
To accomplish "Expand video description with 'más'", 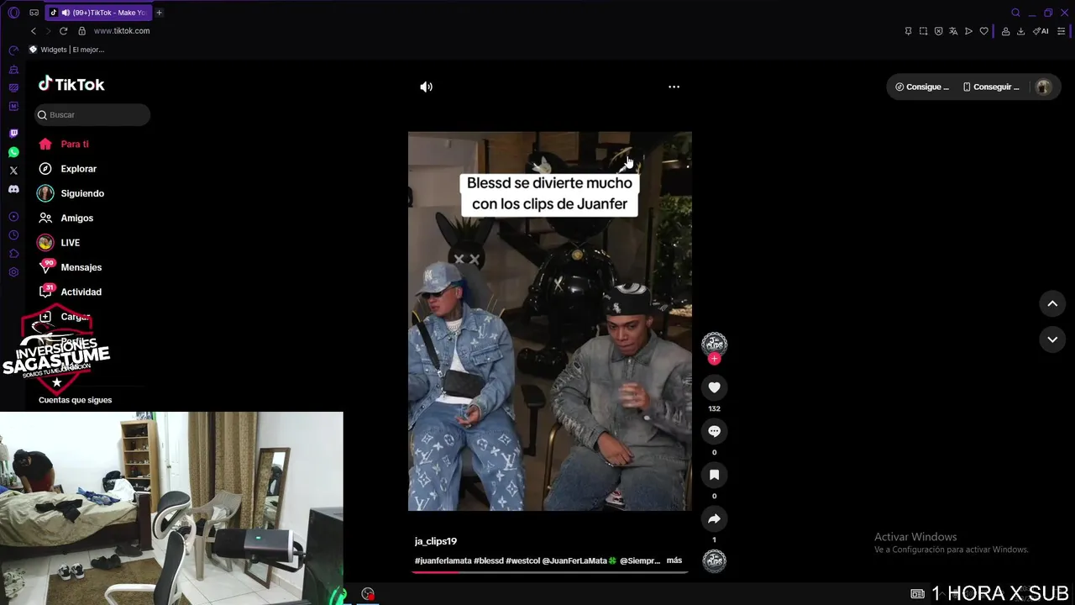I will [674, 560].
